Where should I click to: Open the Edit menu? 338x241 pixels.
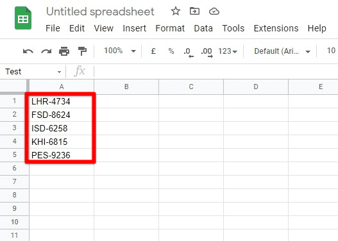click(77, 28)
